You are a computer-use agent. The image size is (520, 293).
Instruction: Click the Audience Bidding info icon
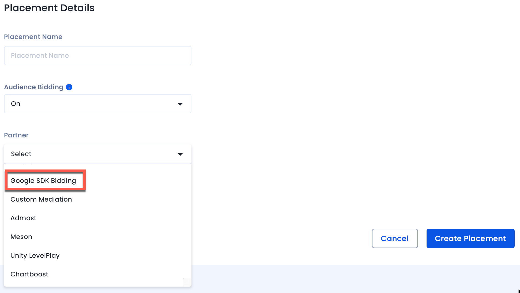point(69,87)
